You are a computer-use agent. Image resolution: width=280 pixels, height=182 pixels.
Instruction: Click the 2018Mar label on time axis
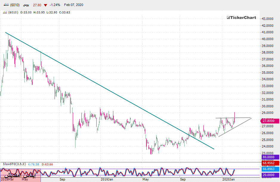[8, 180]
